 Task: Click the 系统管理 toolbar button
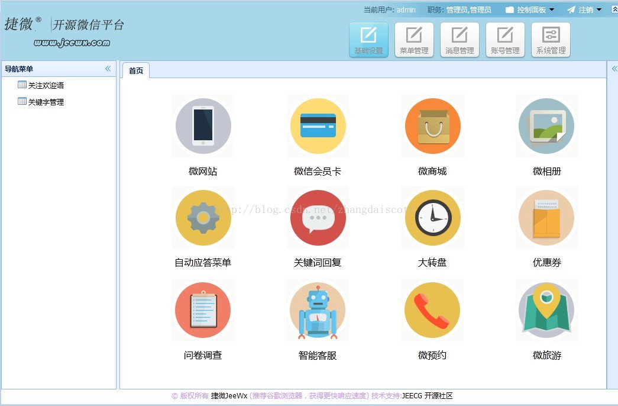(x=551, y=40)
